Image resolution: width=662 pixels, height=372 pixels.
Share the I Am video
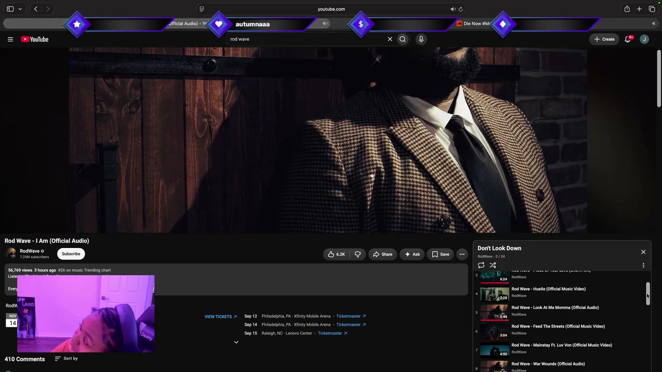[383, 254]
